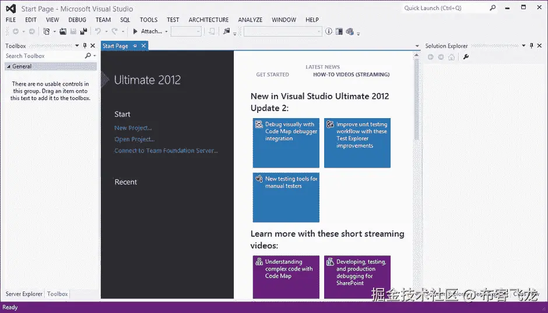Viewport: 548px width, 313px height.
Task: Start debugging with the Attach play button
Action: [x=135, y=31]
